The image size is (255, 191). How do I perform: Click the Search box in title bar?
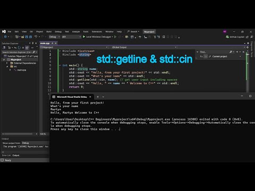(x=133, y=32)
